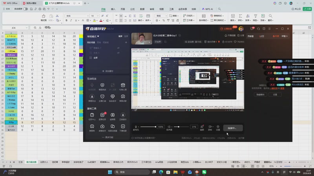Open the 场景切换器 scene switcher icon
Viewport: 314px width, 176px height.
click(x=113, y=126)
